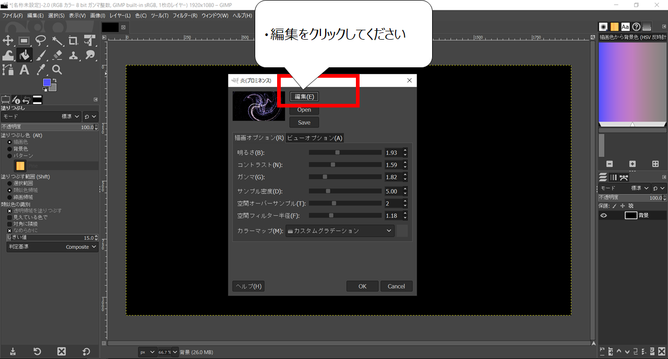Select the Clone stamp tool
This screenshot has width=668, height=359.
pos(74,55)
